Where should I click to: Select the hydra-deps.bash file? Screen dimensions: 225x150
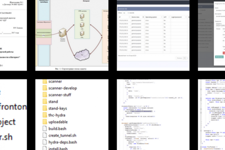point(63,142)
